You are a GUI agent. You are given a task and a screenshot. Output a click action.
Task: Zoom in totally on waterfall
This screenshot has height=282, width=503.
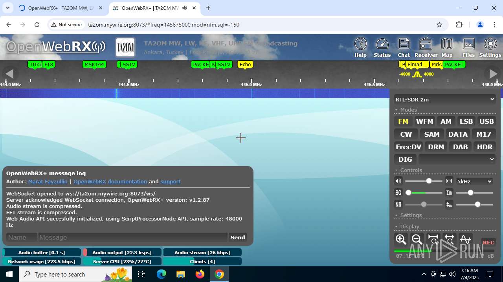pos(433,239)
